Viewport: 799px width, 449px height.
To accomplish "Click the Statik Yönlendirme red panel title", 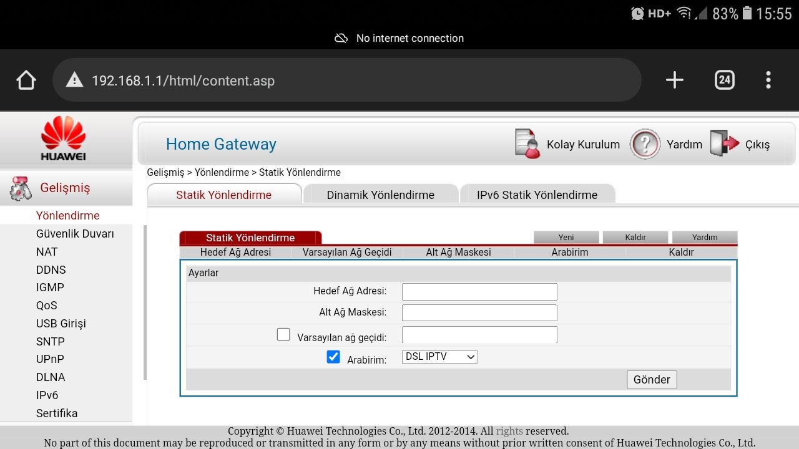I will [x=250, y=238].
